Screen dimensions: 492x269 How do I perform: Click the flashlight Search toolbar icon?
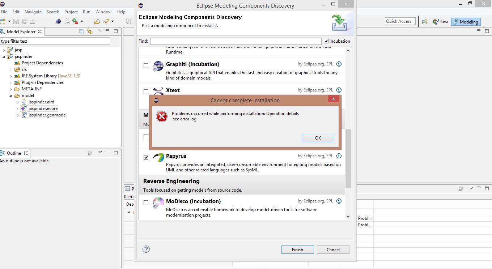tap(106, 22)
